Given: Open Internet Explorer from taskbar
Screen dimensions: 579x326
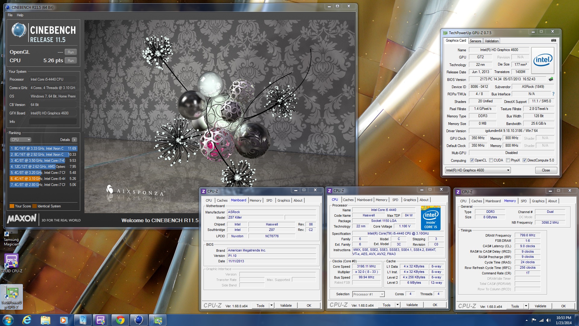Looking at the screenshot, I should pyautogui.click(x=27, y=320).
